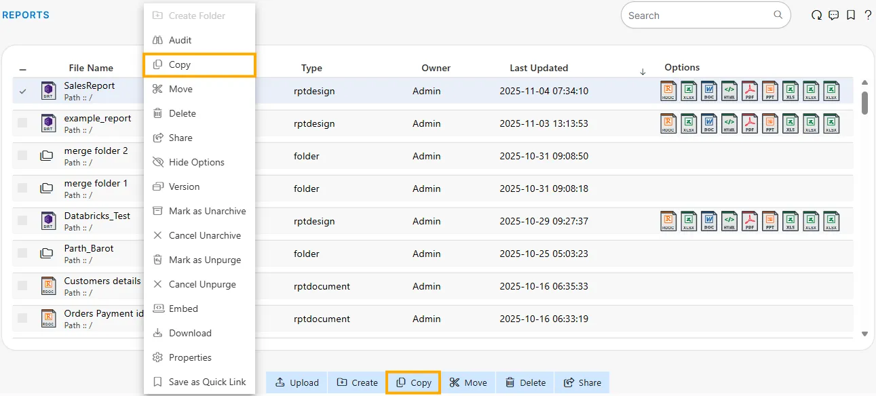The image size is (876, 396).
Task: Uncheck the SalesReport row checkbox
Action: point(22,91)
